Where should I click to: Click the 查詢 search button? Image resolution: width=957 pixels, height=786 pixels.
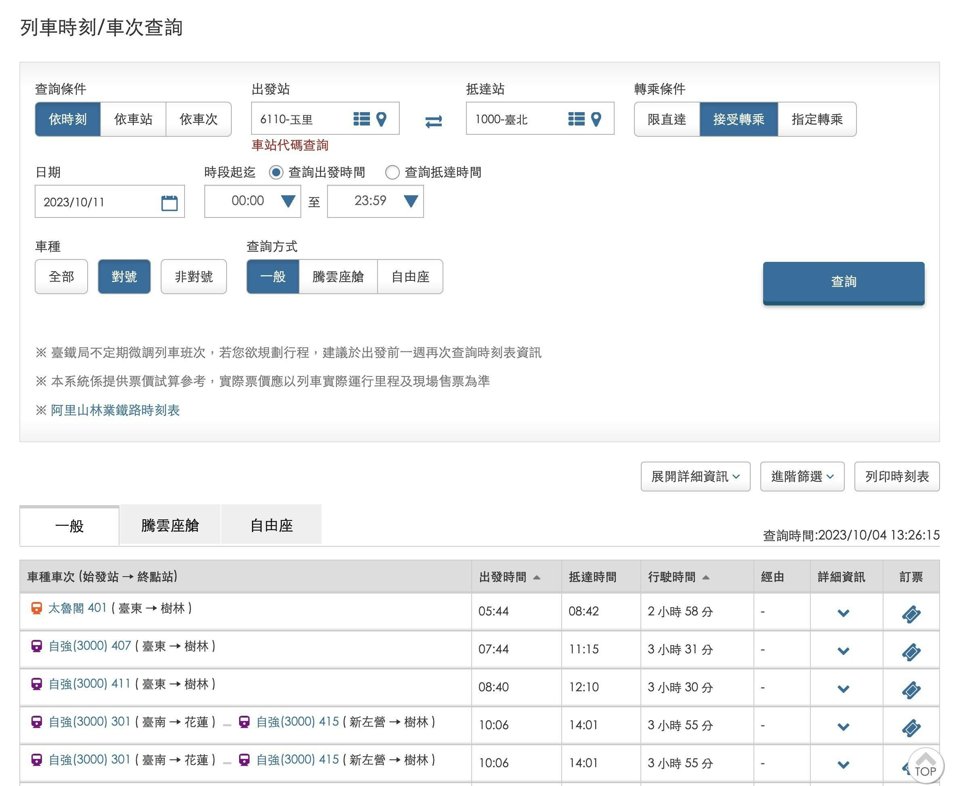[843, 282]
